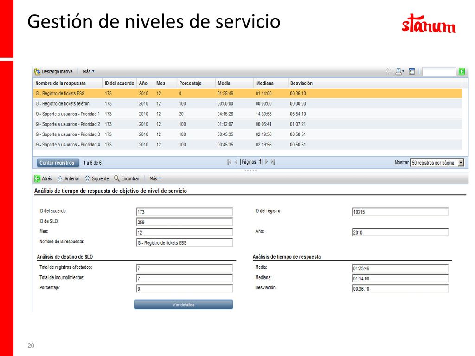Image resolution: width=475 pixels, height=356 pixels.
Task: Select row I3 - Registro de tickets ESS
Action: (248, 93)
